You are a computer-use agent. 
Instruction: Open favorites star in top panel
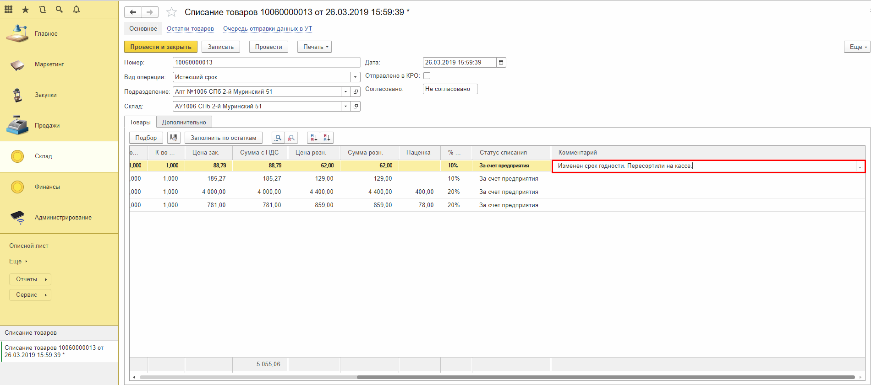(x=25, y=9)
